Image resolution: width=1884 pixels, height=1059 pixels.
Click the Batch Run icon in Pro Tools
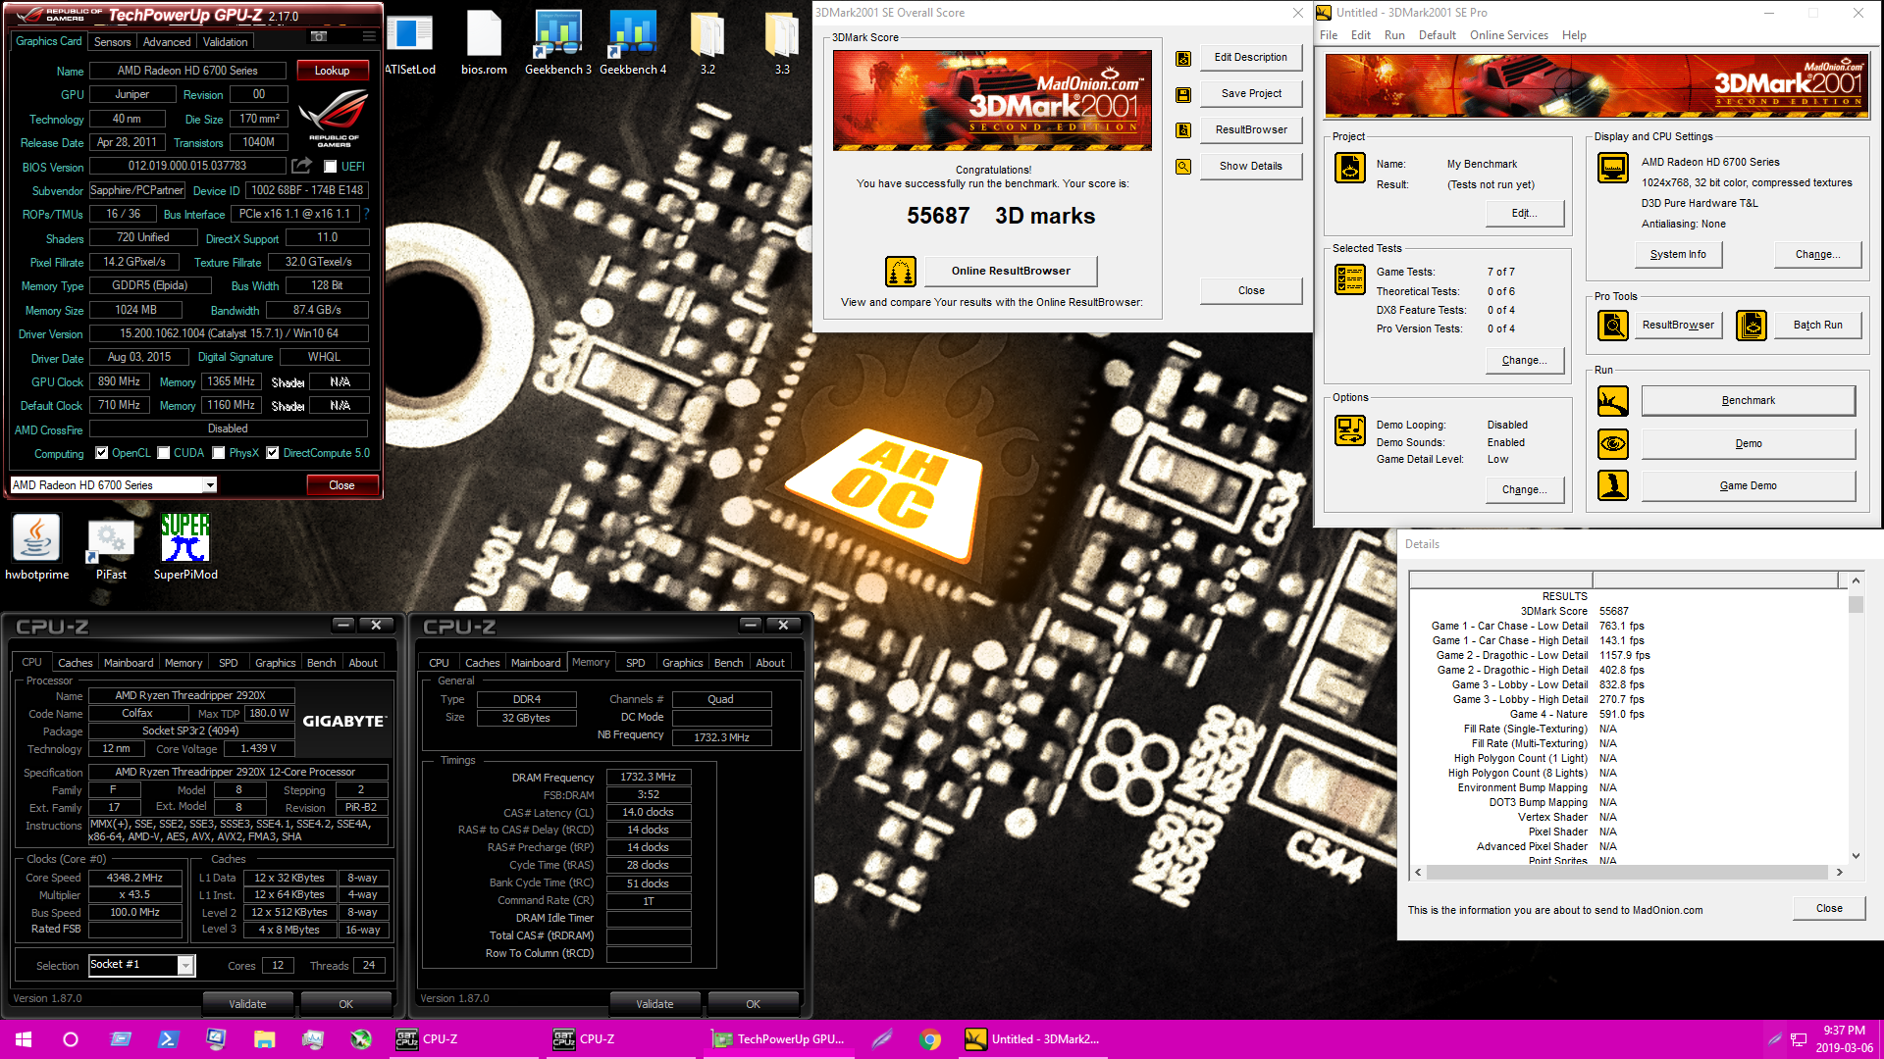click(1751, 325)
